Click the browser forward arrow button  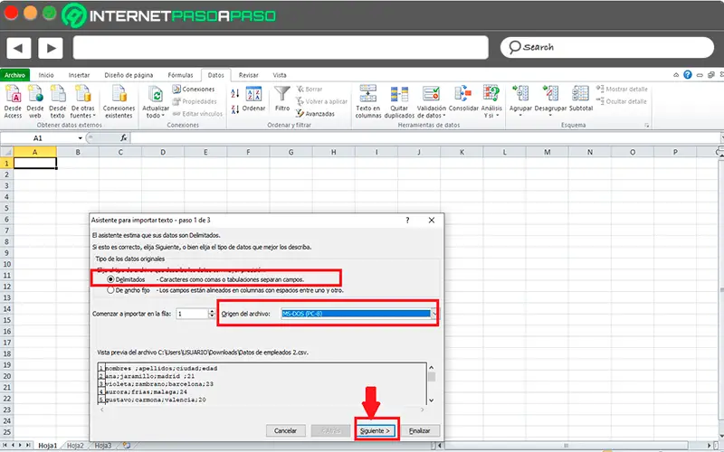pyautogui.click(x=51, y=48)
